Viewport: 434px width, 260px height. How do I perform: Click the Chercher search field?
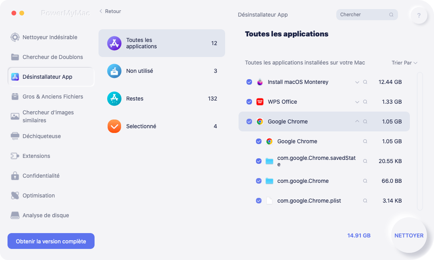click(x=367, y=15)
